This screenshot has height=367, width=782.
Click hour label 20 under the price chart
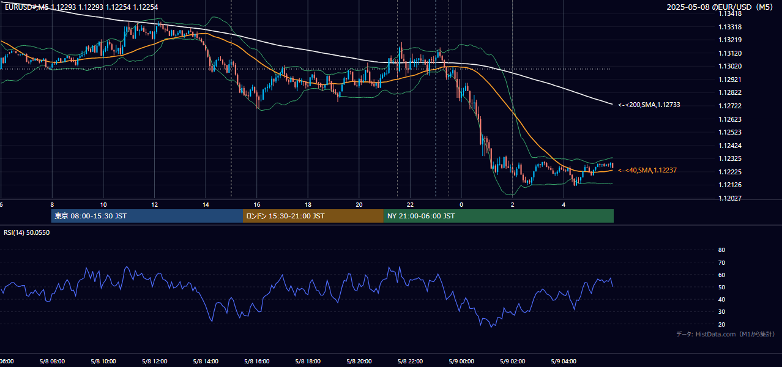coord(359,205)
